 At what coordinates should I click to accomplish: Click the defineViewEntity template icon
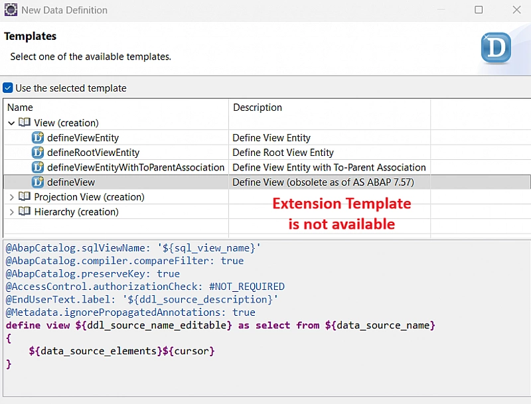point(38,137)
